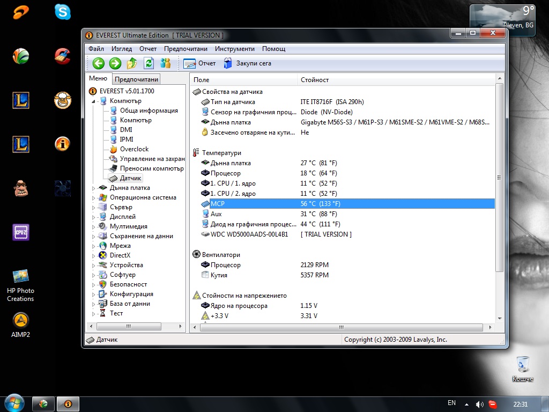
Task: Switch to the Меню tab
Action: pos(98,78)
